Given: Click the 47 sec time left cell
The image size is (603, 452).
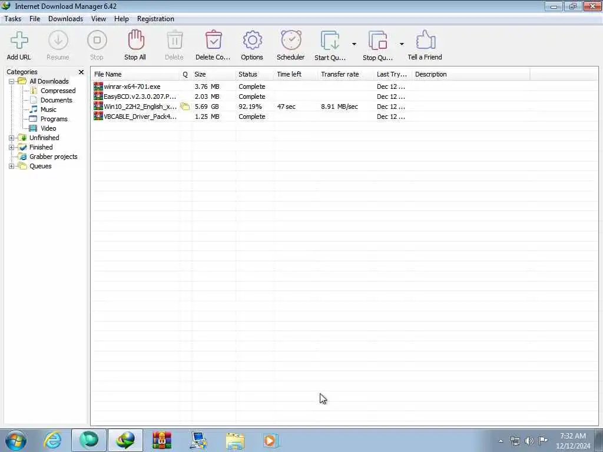Looking at the screenshot, I should (x=286, y=107).
